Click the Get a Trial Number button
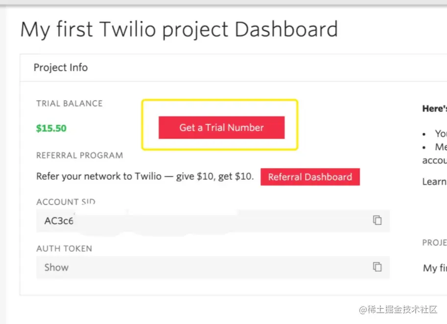Image resolution: width=447 pixels, height=324 pixels. pyautogui.click(x=221, y=128)
